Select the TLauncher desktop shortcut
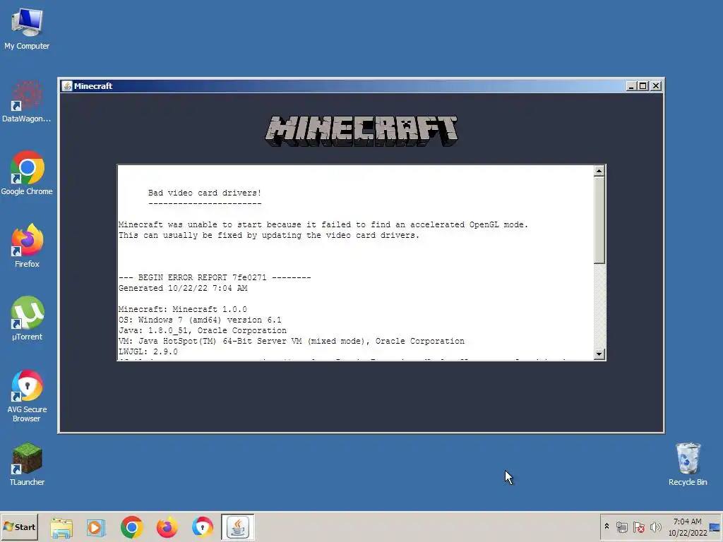This screenshot has width=723, height=542. point(27,464)
